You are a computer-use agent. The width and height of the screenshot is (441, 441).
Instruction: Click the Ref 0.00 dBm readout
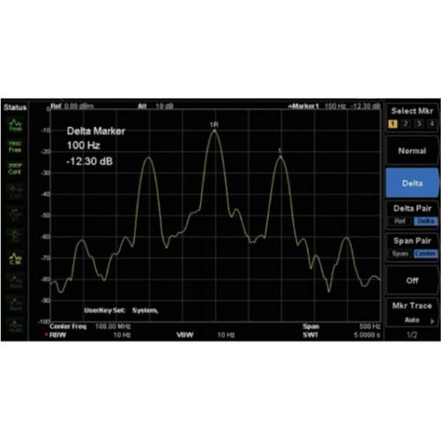[72, 106]
